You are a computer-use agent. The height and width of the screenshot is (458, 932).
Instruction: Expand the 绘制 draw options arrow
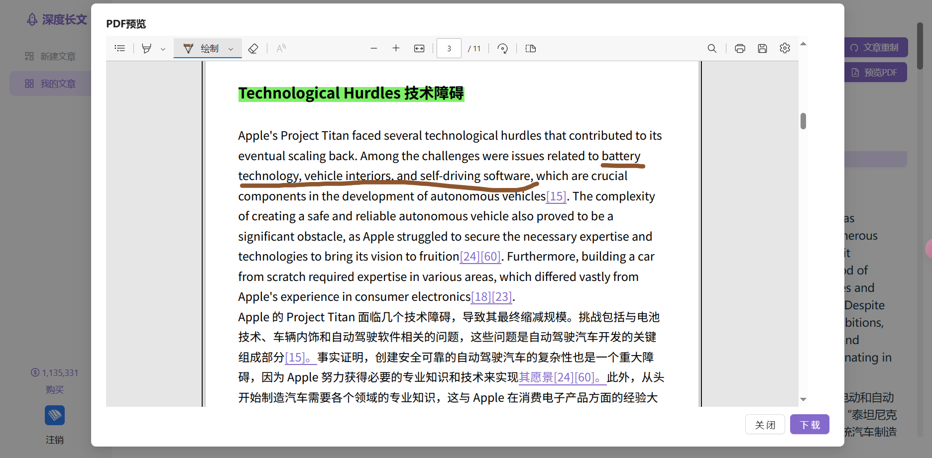pos(231,49)
